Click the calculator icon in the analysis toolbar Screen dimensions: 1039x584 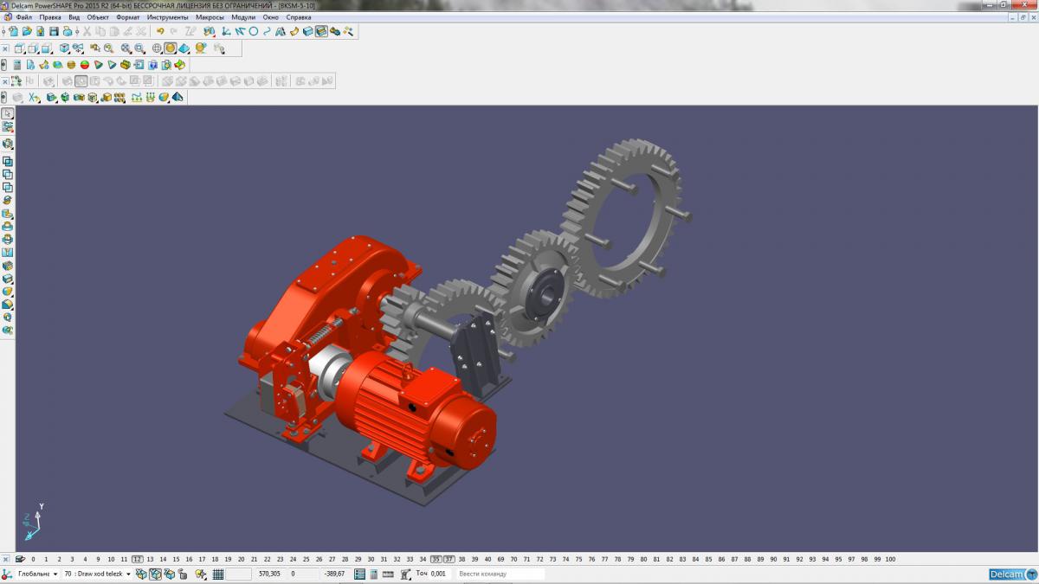click(17, 65)
